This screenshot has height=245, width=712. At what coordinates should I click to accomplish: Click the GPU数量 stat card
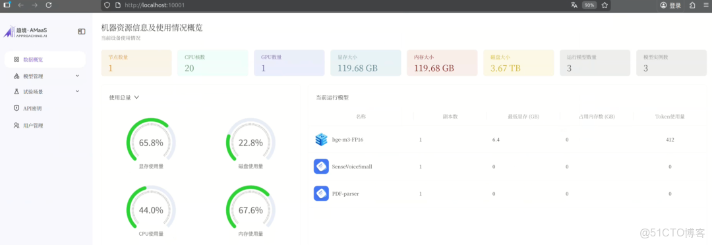coord(289,63)
